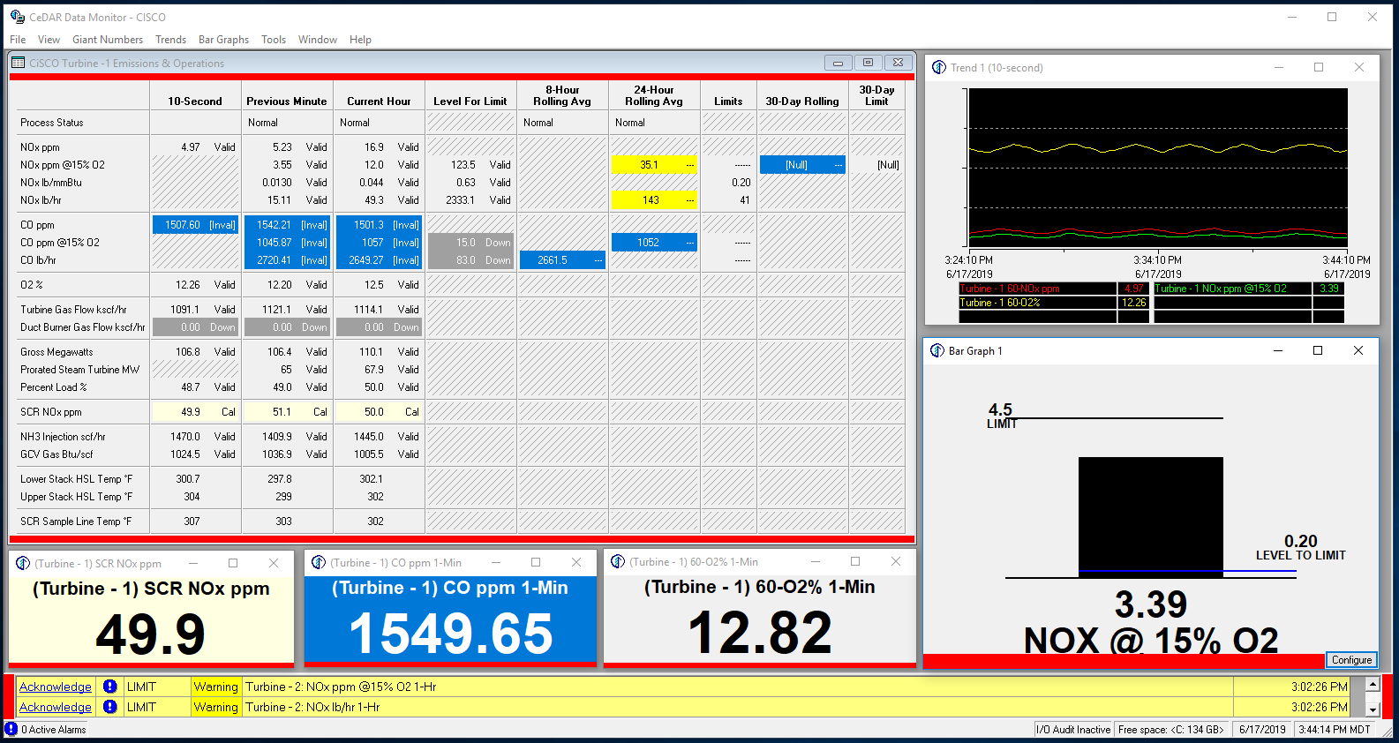Viewport: 1399px width, 743px height.
Task: Close the Turbine Emissions & Operations window
Action: click(898, 63)
